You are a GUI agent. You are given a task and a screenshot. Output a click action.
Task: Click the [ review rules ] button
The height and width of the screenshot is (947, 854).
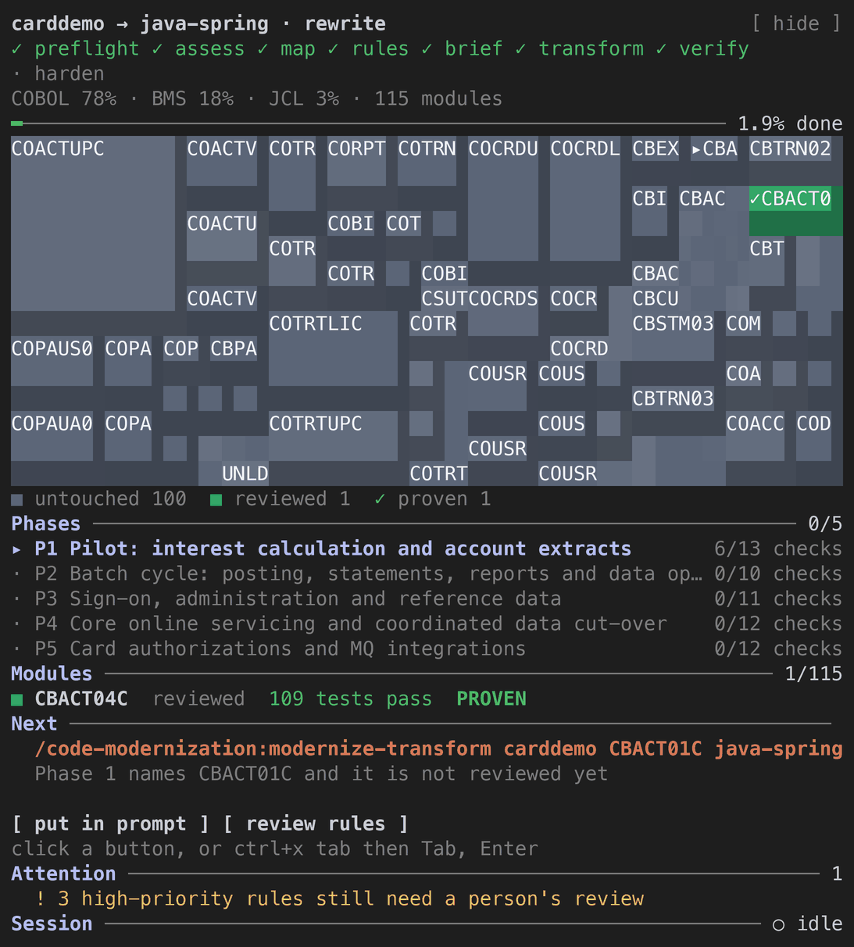(316, 824)
